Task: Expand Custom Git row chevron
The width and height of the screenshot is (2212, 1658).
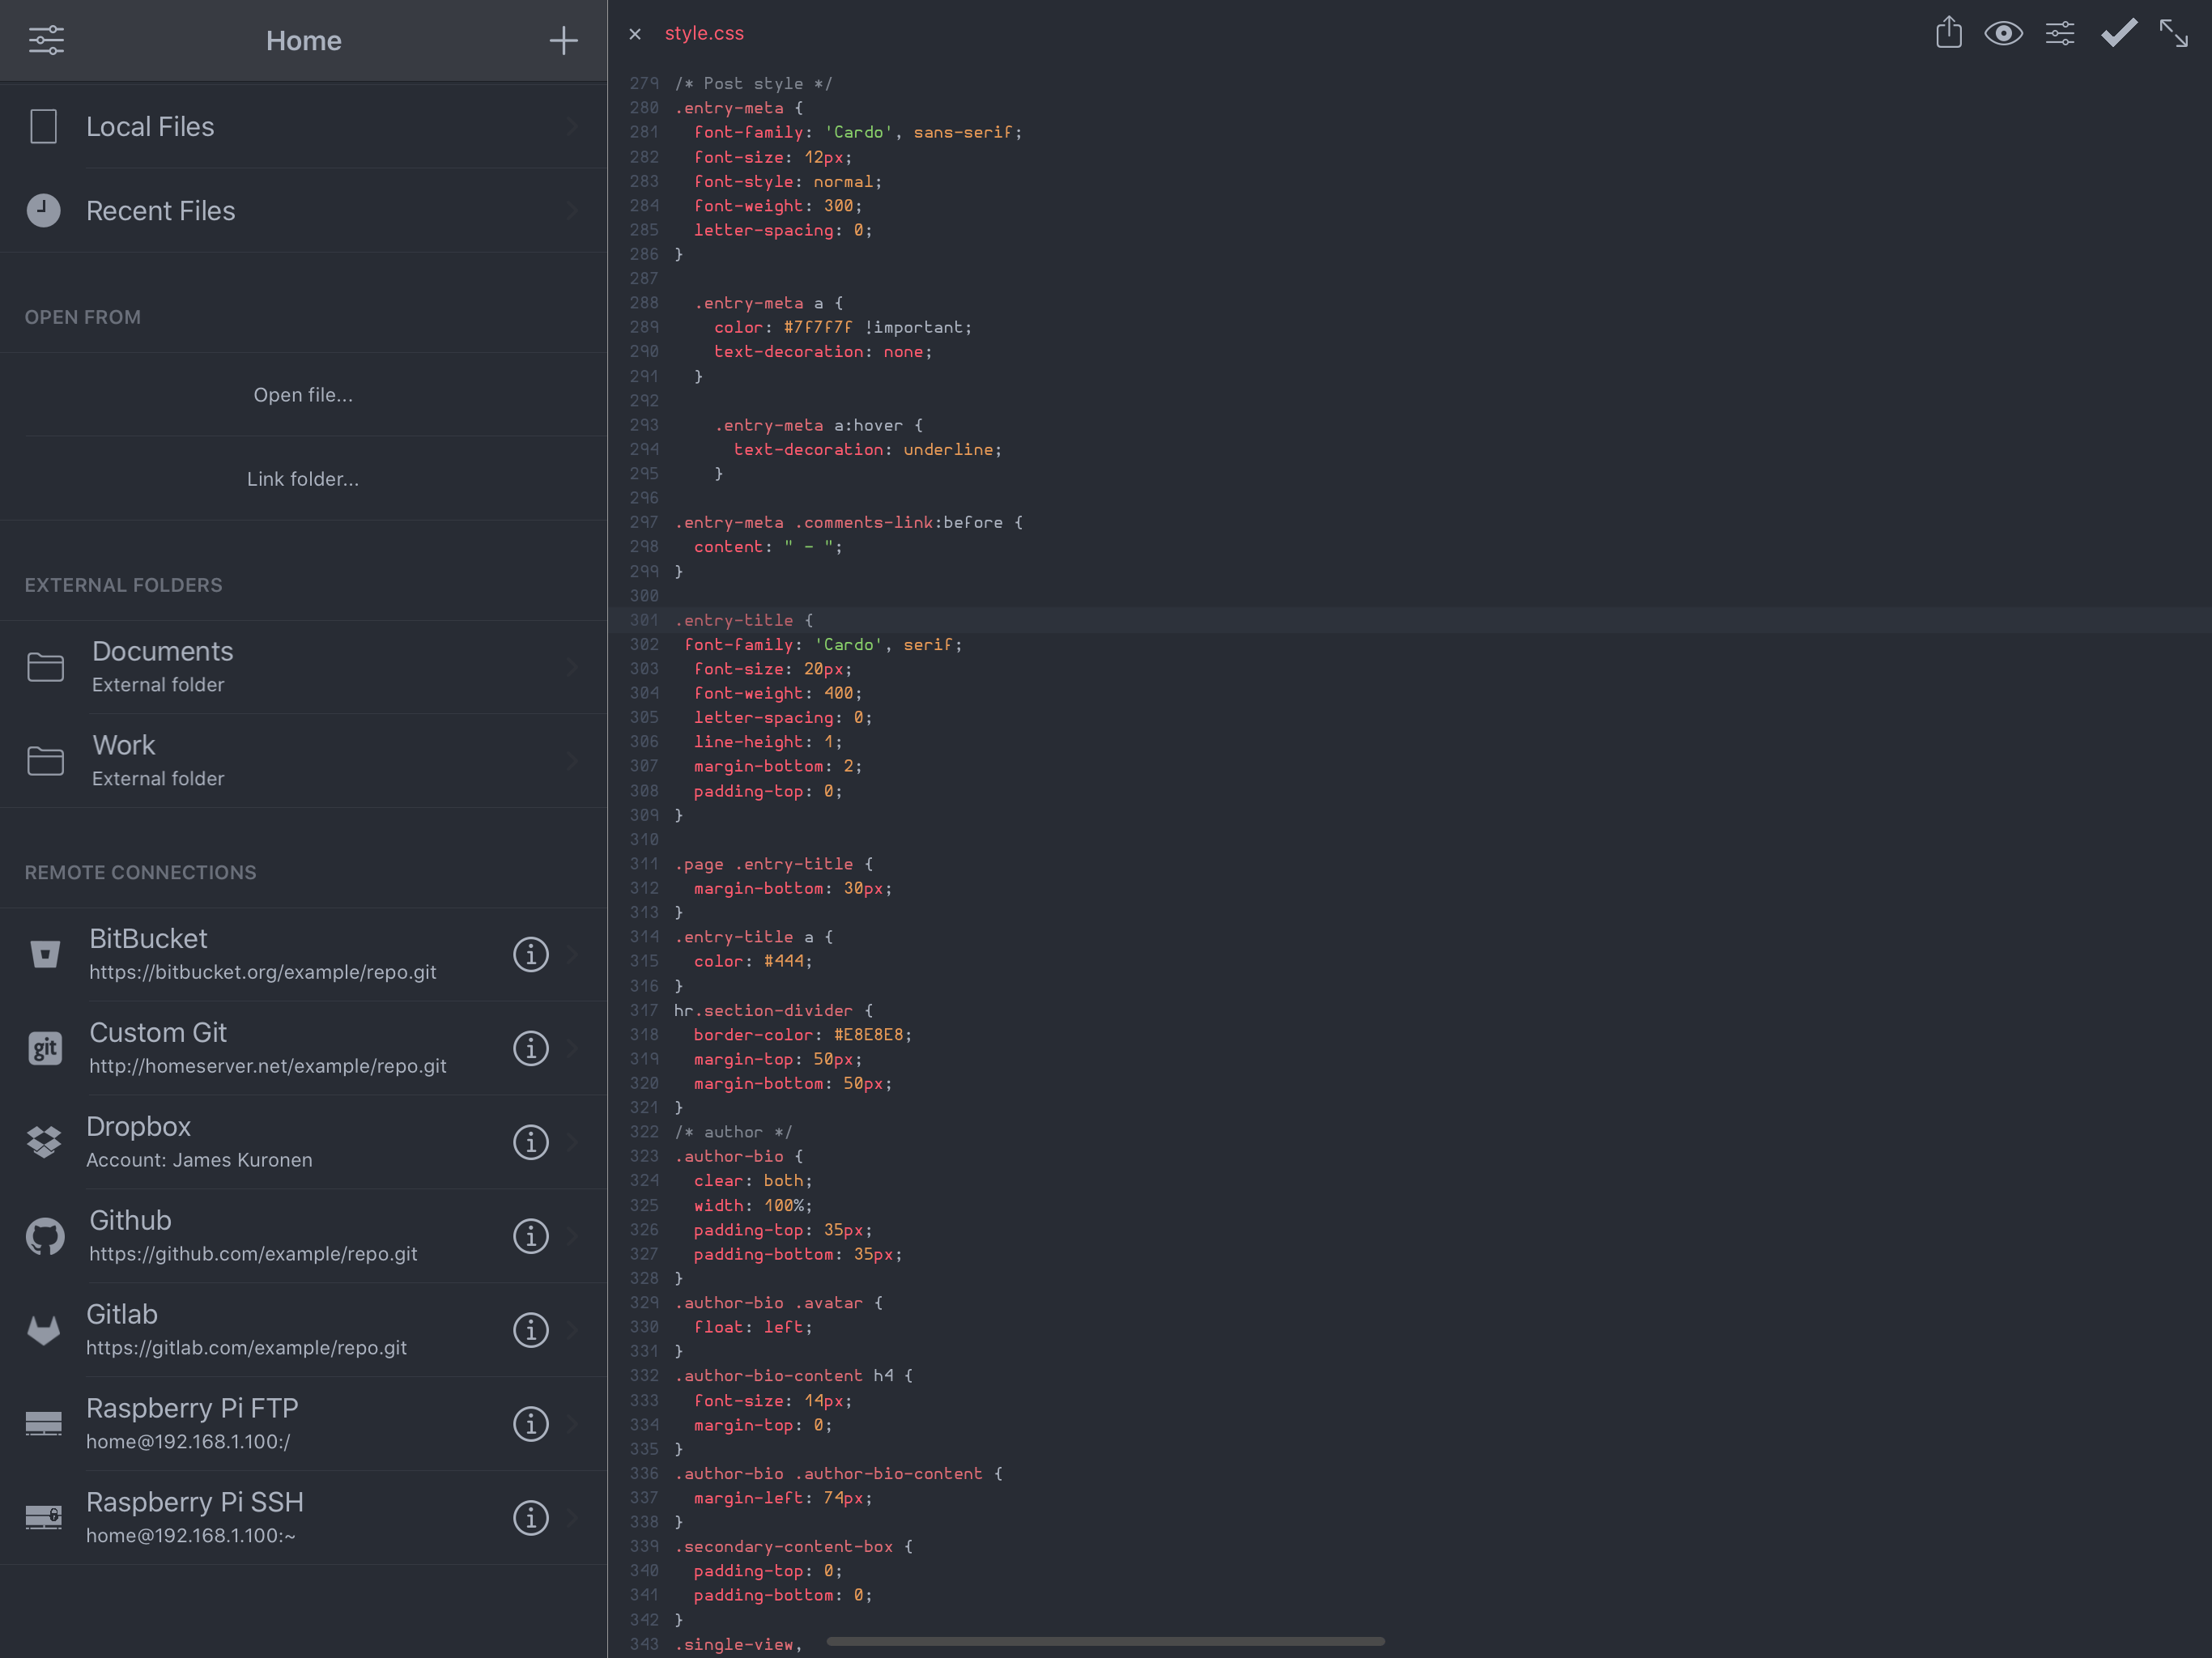Action: (574, 1048)
